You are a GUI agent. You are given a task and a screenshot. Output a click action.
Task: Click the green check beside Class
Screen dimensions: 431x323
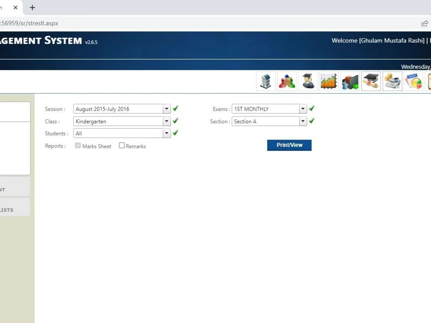click(175, 121)
